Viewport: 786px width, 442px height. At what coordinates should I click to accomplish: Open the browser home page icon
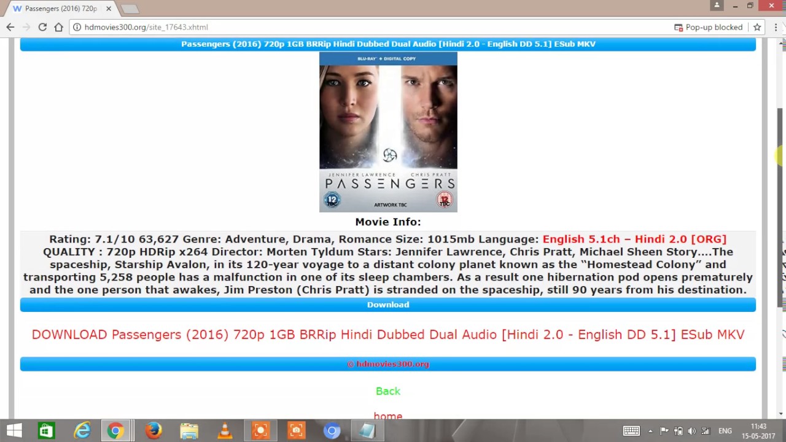tap(58, 27)
